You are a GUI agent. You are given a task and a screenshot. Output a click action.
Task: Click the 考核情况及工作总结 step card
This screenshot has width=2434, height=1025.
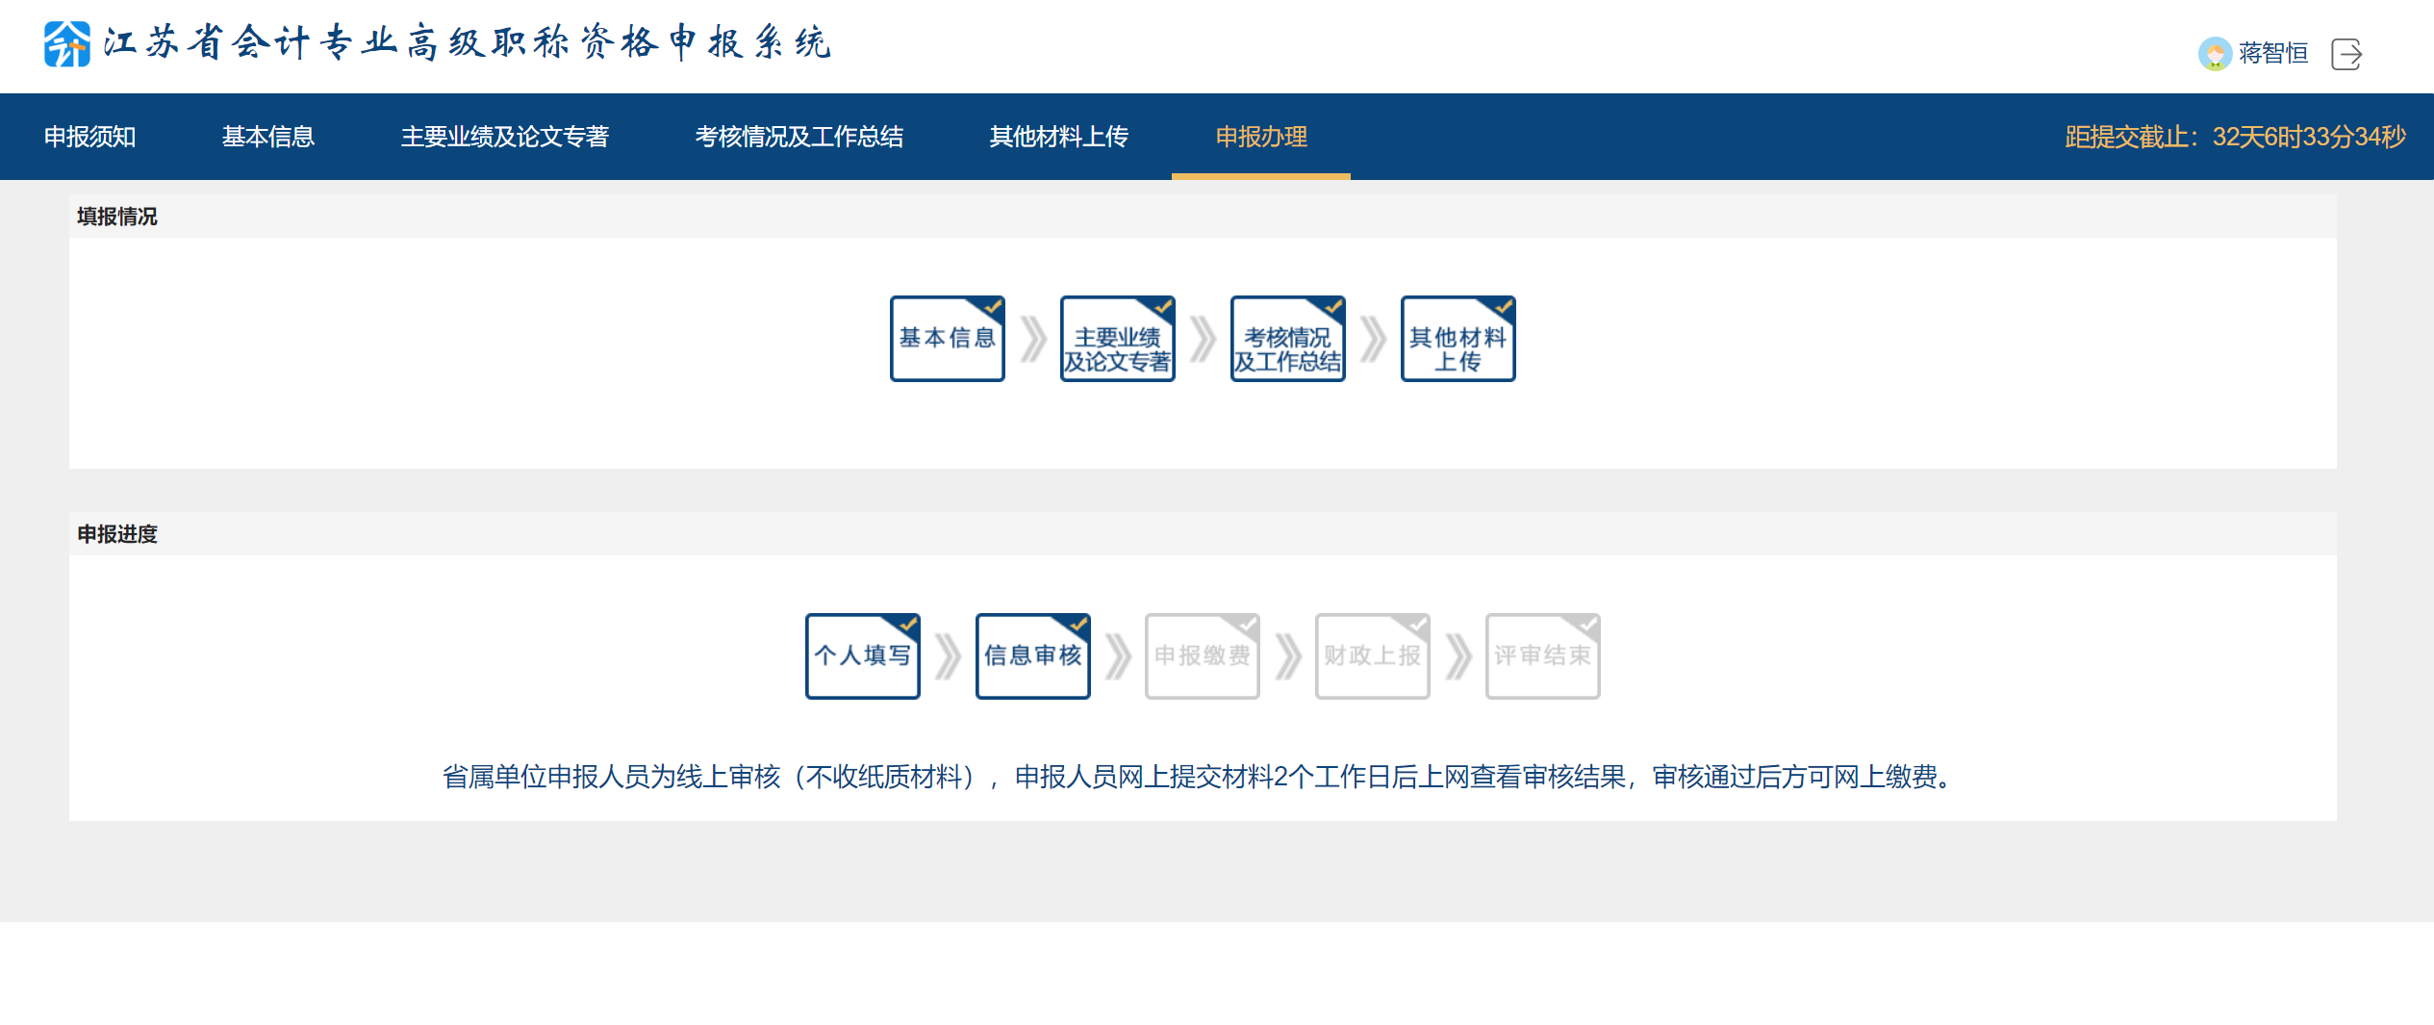coord(1287,339)
